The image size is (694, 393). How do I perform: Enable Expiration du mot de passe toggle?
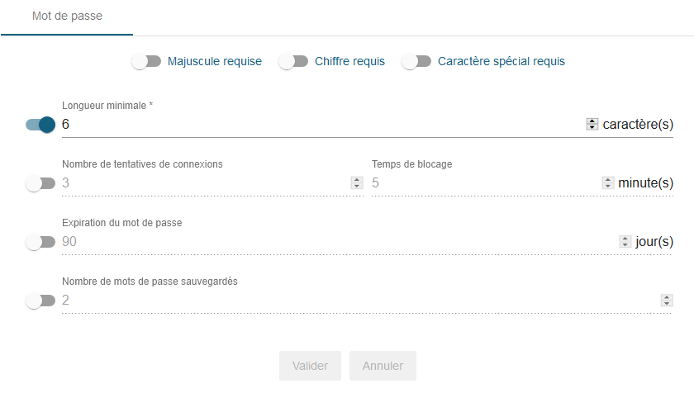coord(40,242)
